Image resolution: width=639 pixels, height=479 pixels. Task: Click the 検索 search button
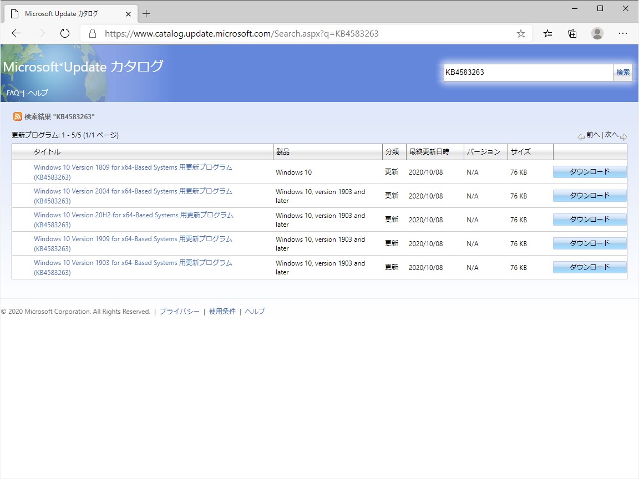[x=623, y=73]
